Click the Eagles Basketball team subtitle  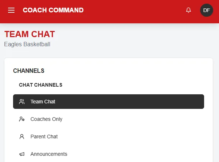pos(27,44)
